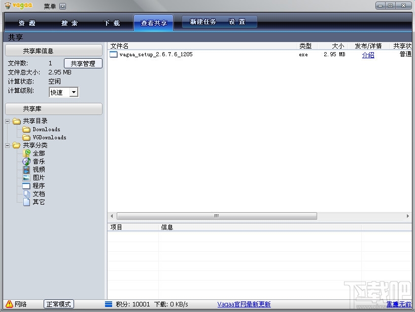This screenshot has height=312, width=415.
Task: Collapse the 共享分类 tree node
Action: click(8, 145)
